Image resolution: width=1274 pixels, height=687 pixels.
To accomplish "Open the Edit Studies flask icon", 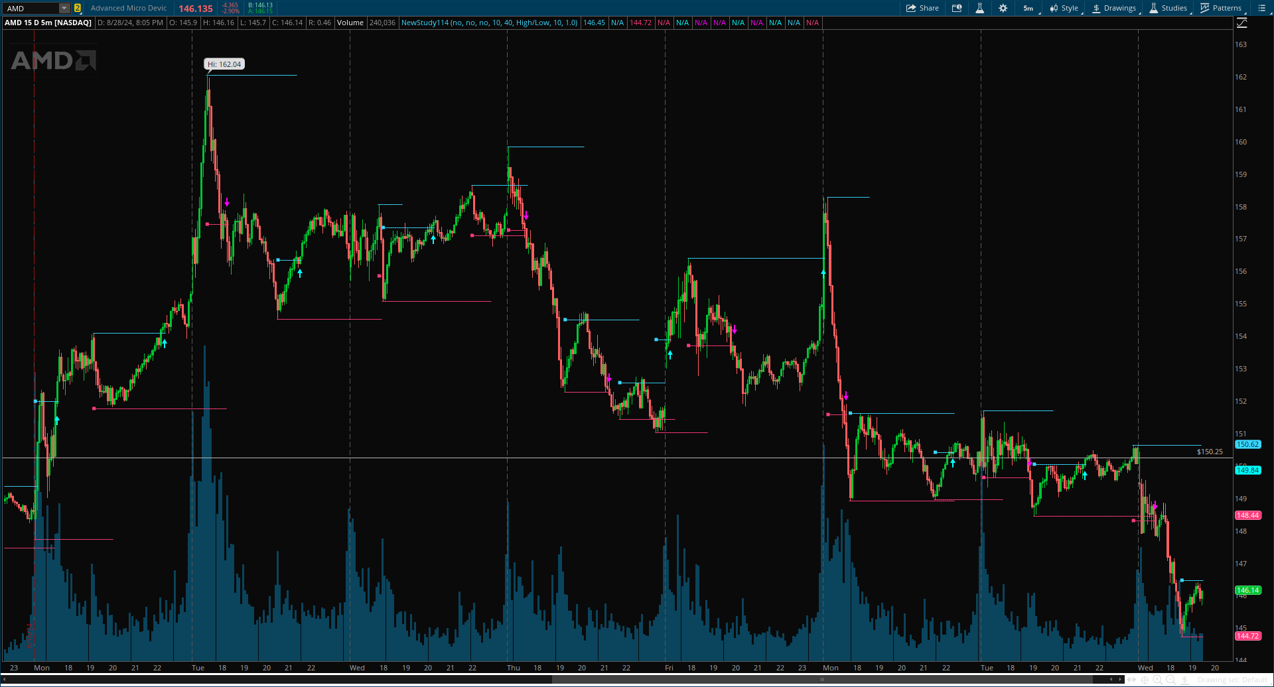I will point(979,8).
